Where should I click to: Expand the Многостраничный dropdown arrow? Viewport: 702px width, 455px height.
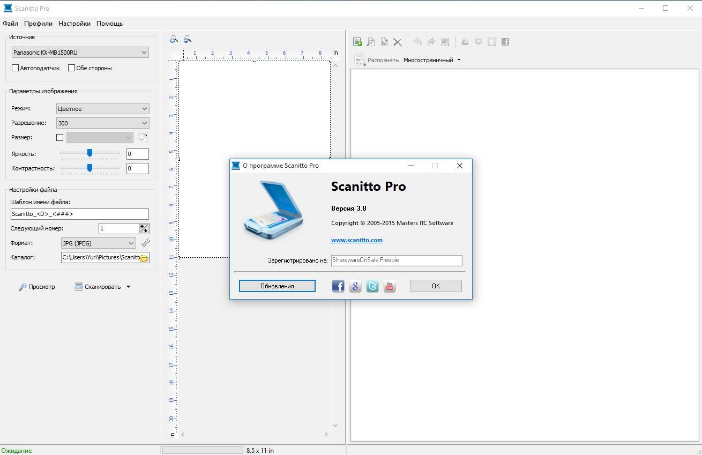coord(459,60)
